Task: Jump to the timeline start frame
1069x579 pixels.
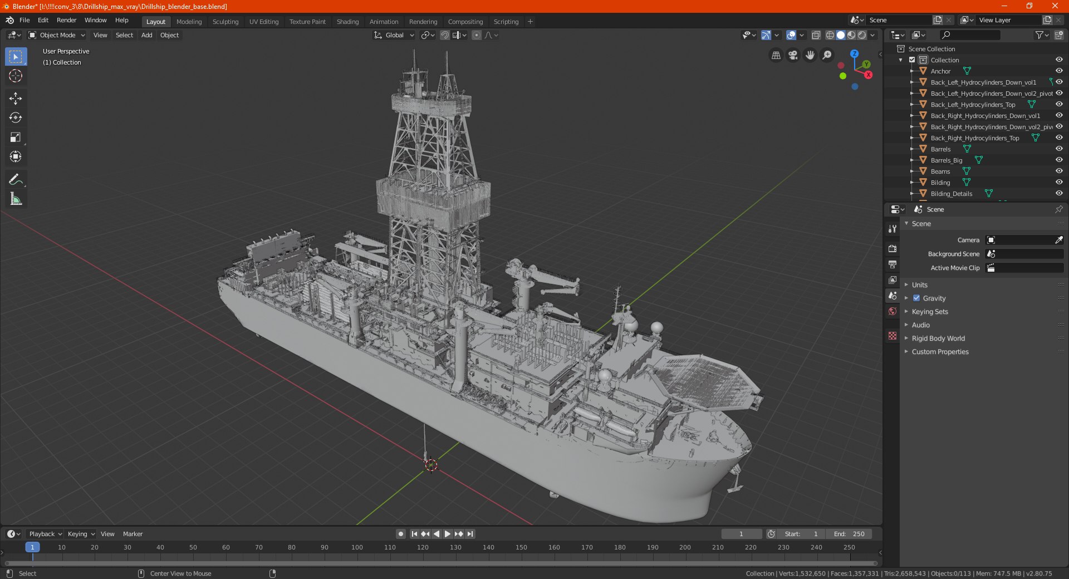Action: 414,534
